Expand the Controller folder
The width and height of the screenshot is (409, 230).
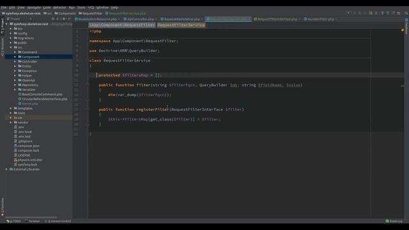point(15,61)
